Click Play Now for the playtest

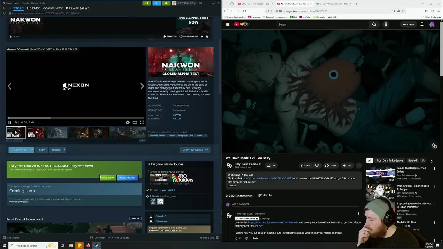click(x=108, y=178)
